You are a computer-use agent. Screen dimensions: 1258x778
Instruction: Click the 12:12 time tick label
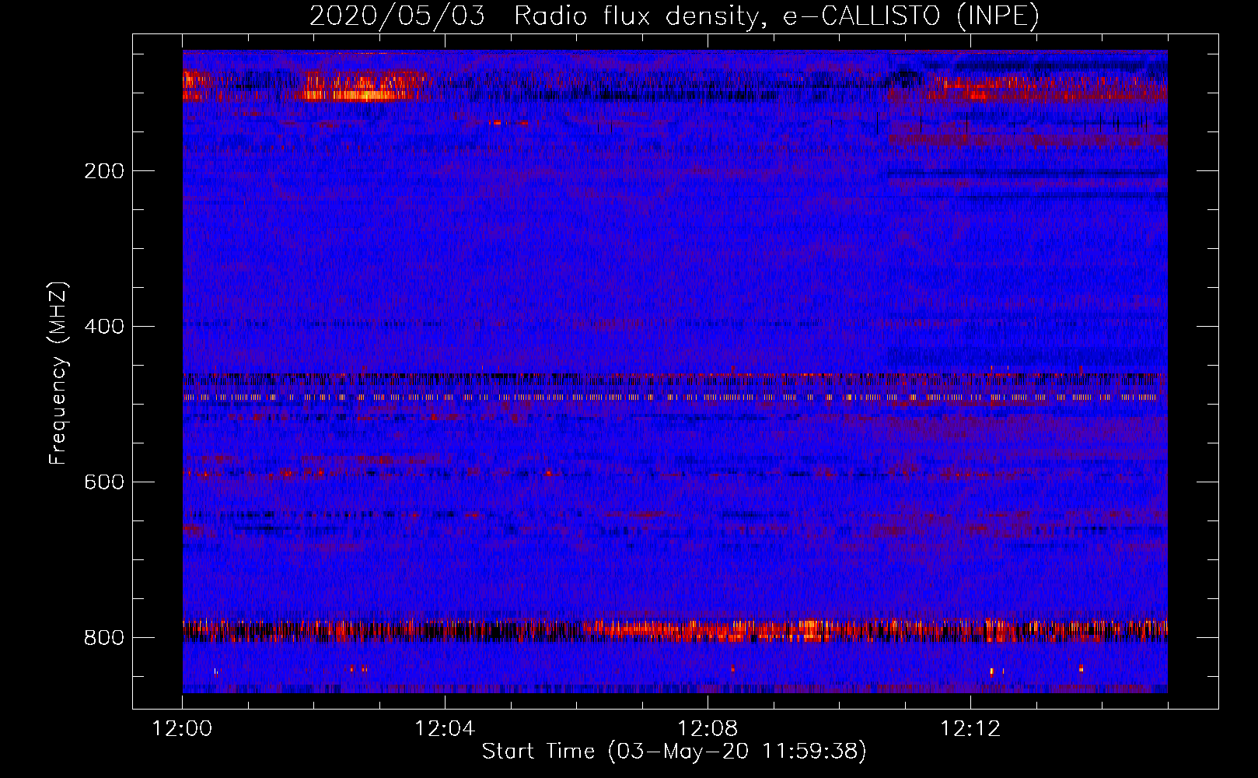click(970, 729)
